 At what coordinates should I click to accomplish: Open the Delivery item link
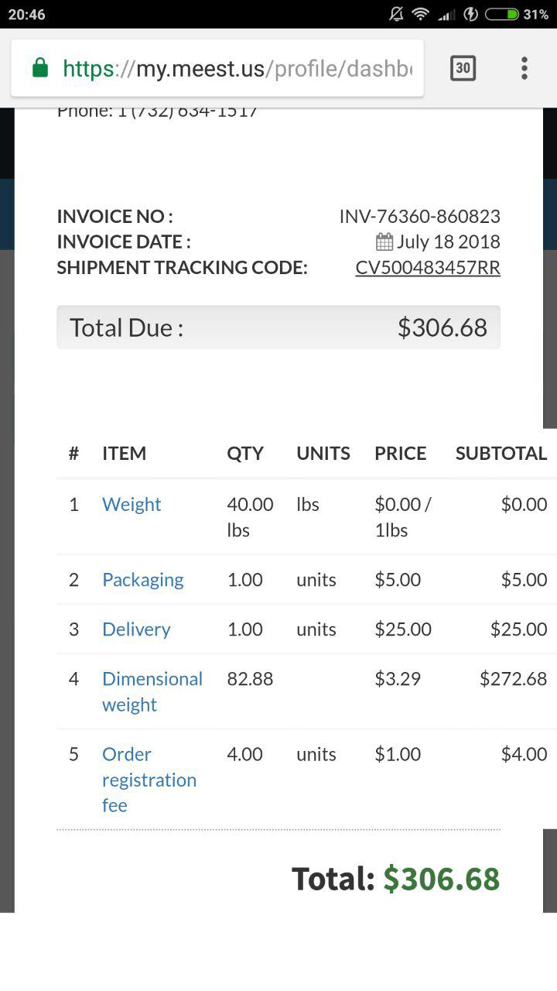click(x=136, y=629)
